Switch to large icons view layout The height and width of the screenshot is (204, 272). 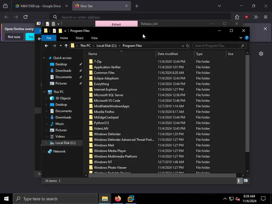245,181
